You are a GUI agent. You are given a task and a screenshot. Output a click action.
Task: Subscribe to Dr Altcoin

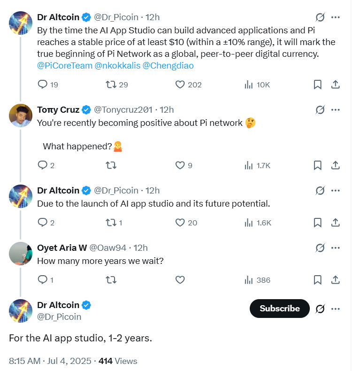coord(280,309)
